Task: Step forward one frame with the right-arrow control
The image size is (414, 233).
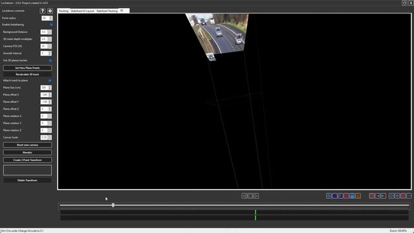Action: pyautogui.click(x=256, y=195)
